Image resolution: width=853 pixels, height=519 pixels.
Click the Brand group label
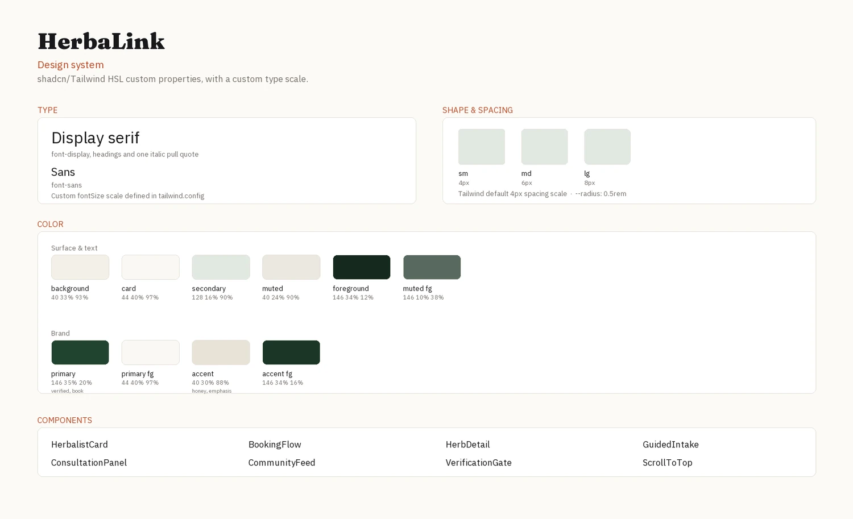(60, 334)
